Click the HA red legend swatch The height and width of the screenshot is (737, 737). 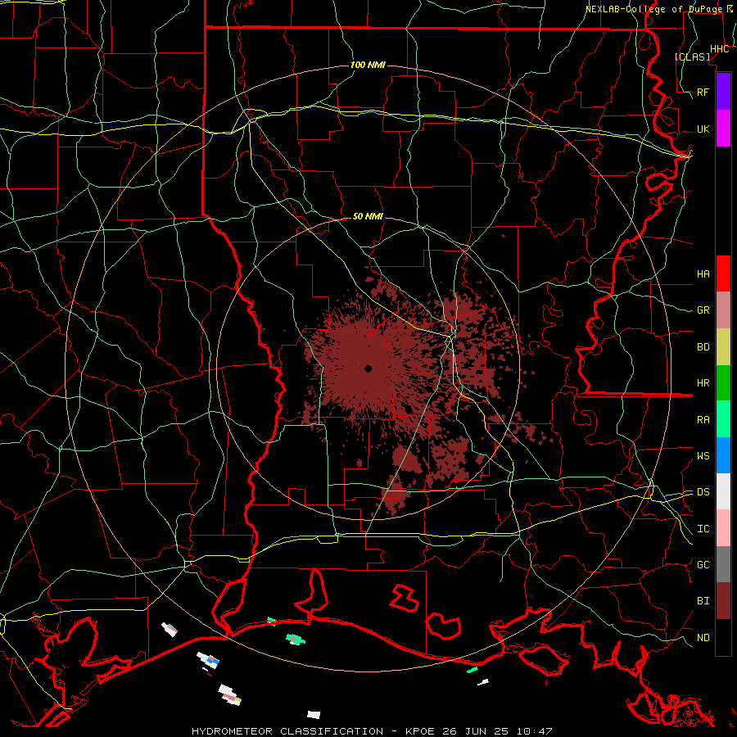click(723, 274)
